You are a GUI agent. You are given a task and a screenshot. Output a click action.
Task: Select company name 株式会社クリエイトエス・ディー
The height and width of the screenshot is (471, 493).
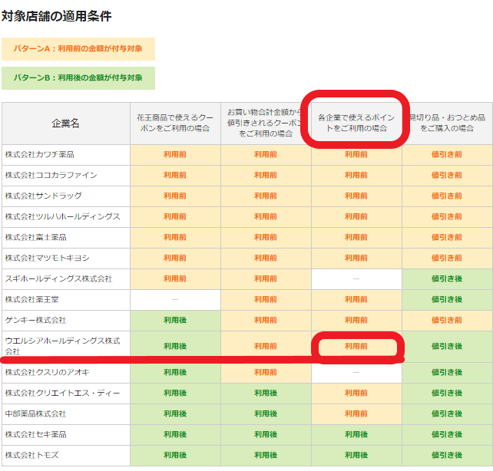[62, 393]
